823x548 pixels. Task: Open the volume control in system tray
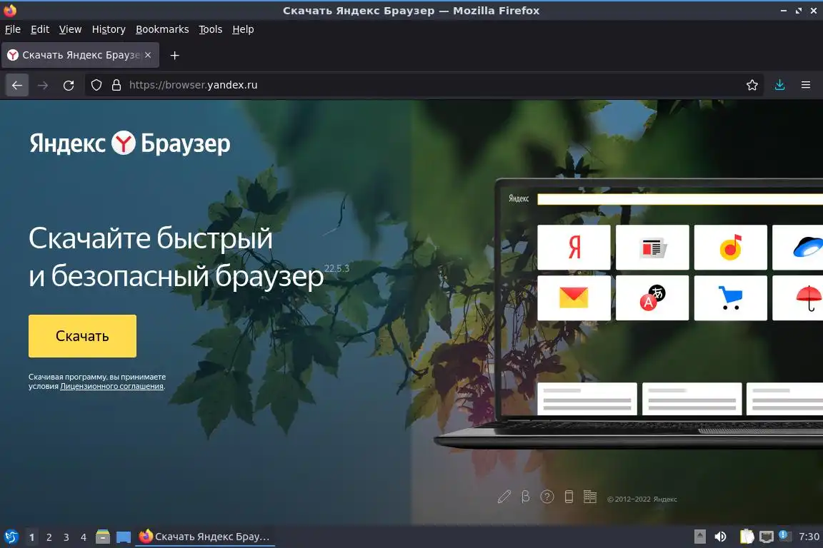pyautogui.click(x=721, y=537)
